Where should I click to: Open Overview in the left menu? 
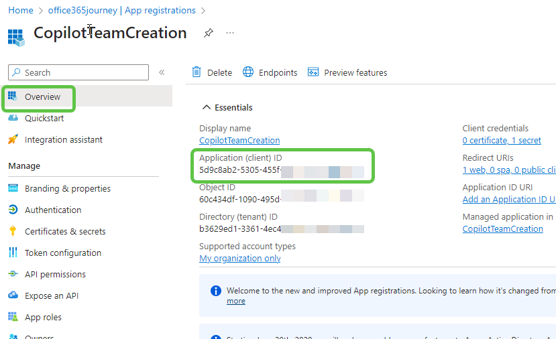pos(42,96)
